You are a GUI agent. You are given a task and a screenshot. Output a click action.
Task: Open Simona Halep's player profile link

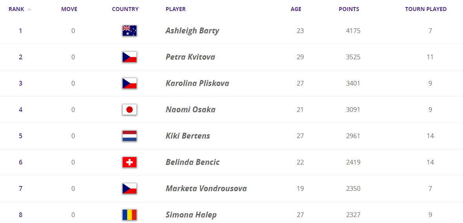(191, 215)
